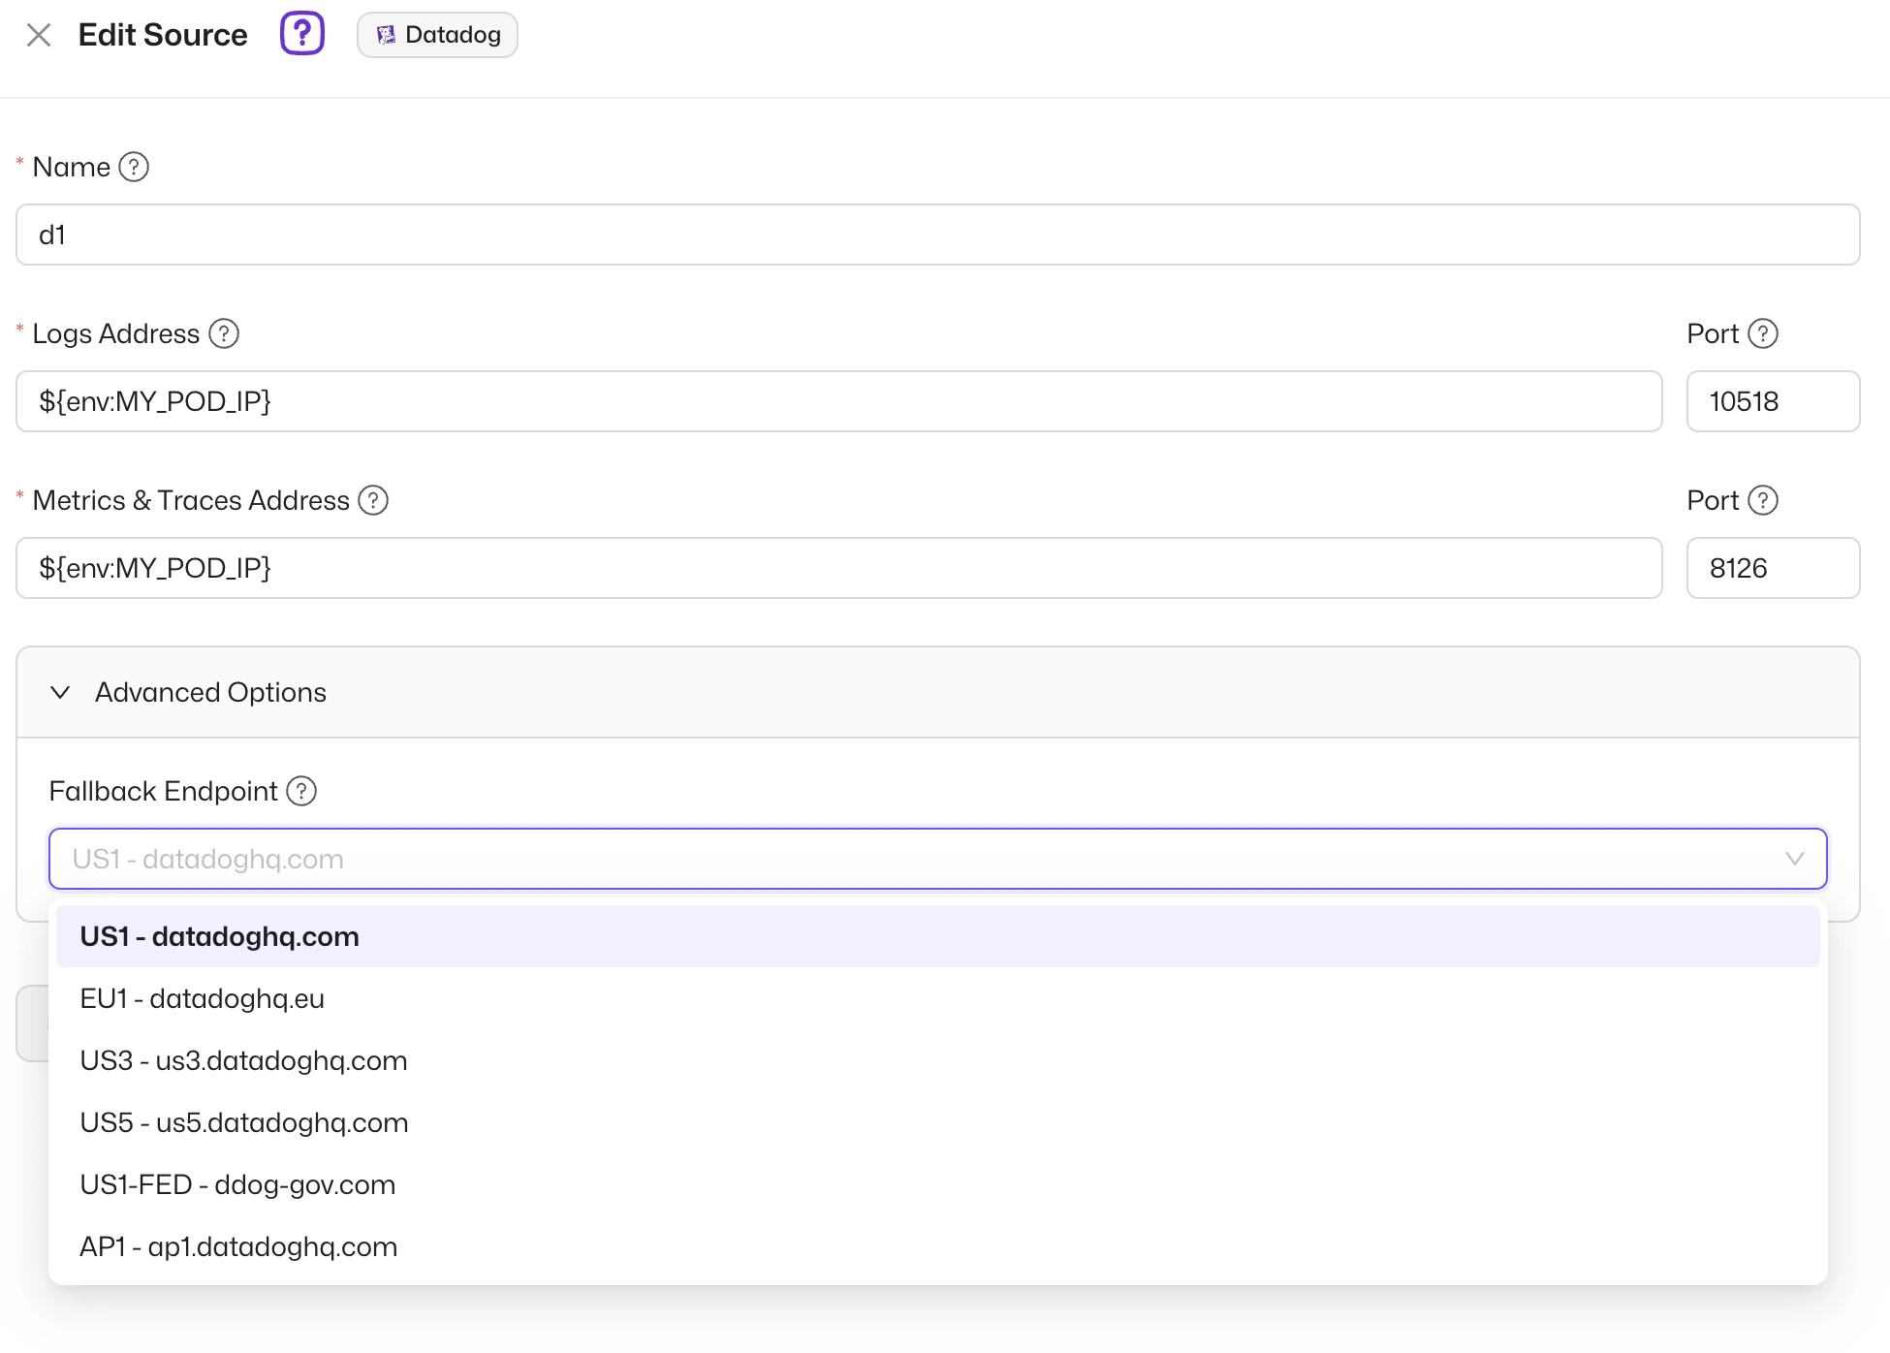Click help icon beside Metrics & Traces Port
Viewport: 1890px width, 1353px height.
tap(1762, 500)
